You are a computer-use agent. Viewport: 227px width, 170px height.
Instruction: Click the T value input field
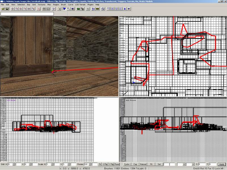coord(213,164)
